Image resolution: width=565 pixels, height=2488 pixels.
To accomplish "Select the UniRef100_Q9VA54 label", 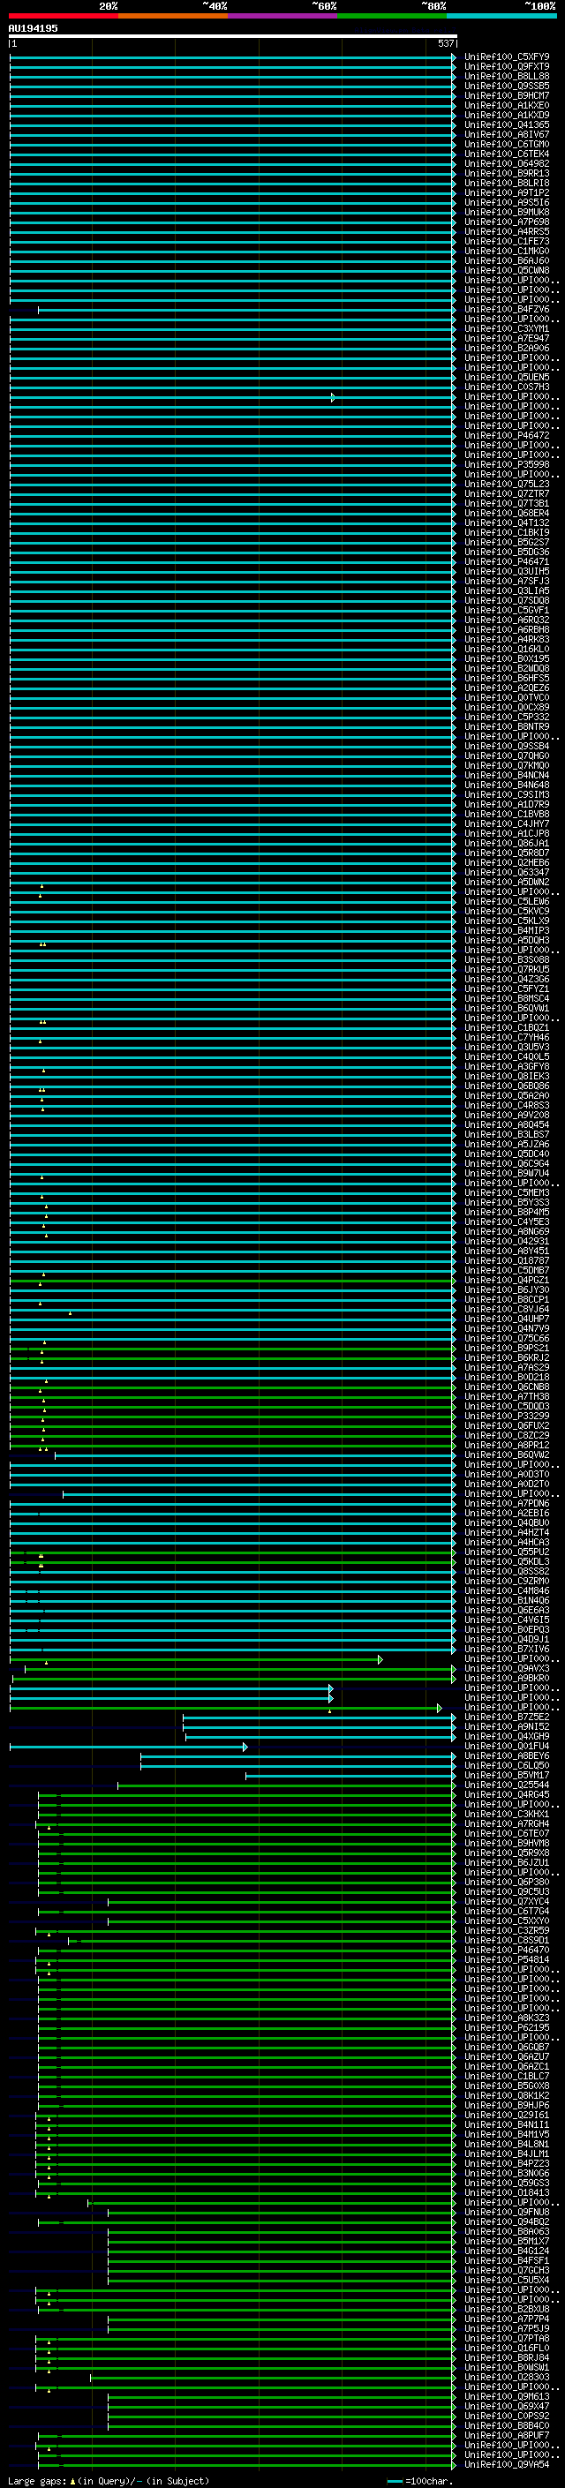I will [507, 2464].
